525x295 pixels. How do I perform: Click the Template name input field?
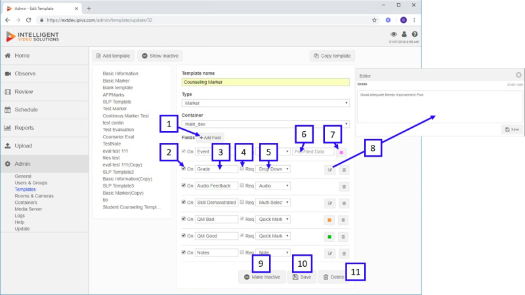pos(266,82)
